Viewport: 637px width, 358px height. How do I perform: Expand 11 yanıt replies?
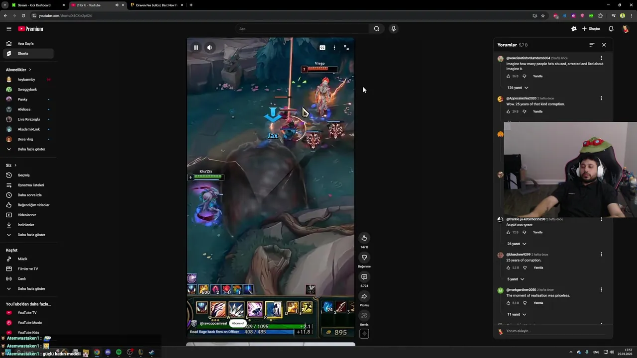click(517, 314)
